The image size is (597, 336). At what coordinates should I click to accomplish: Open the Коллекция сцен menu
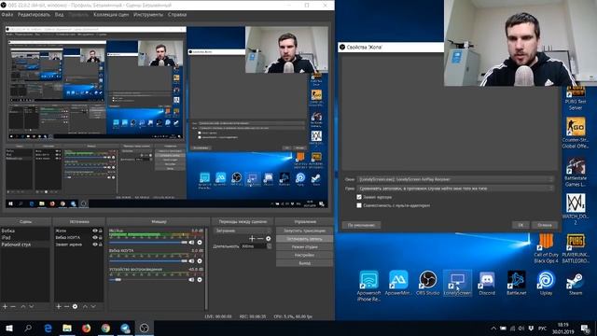111,15
